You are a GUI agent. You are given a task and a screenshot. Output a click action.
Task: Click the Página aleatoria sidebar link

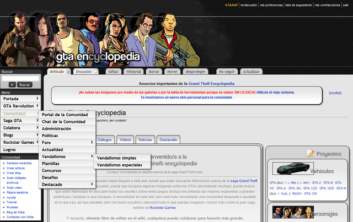coord(17,193)
